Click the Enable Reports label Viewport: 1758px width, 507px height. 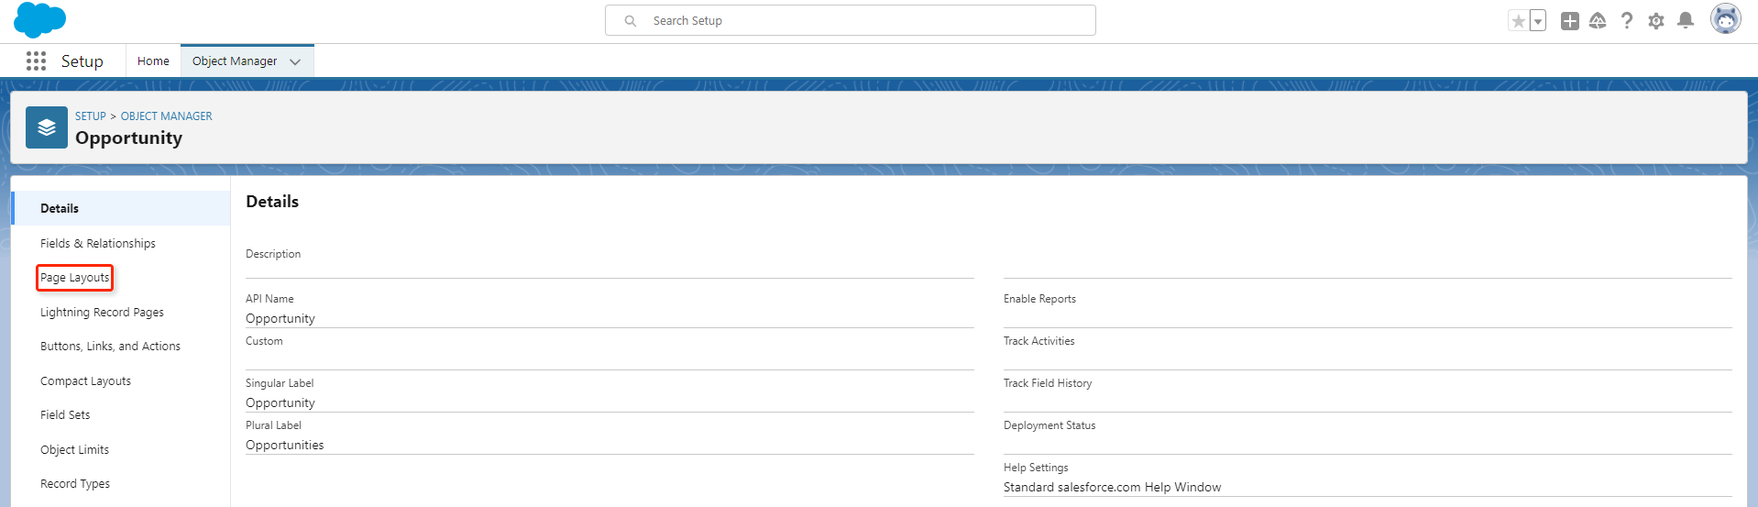coord(1039,299)
